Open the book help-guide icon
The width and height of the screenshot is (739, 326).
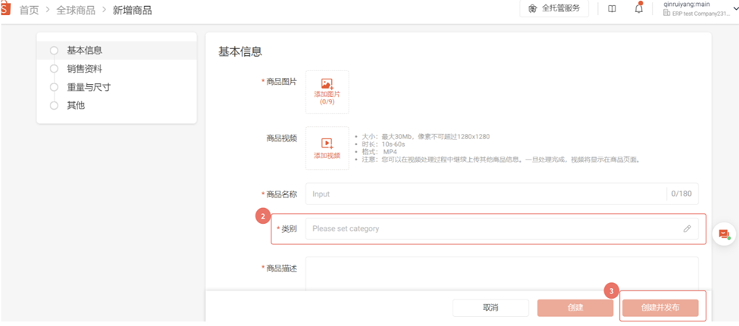point(612,9)
